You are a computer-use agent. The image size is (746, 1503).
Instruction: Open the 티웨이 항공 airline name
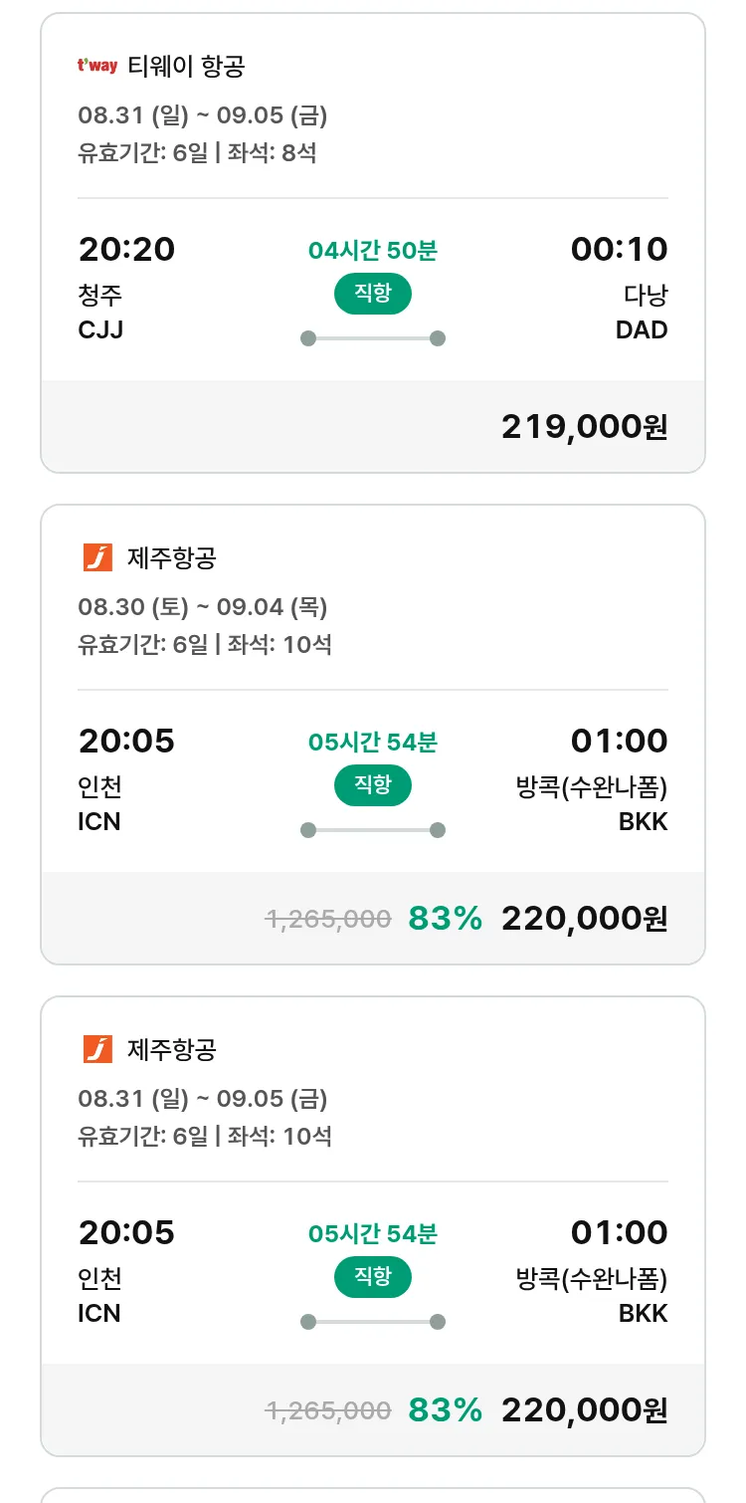[186, 67]
